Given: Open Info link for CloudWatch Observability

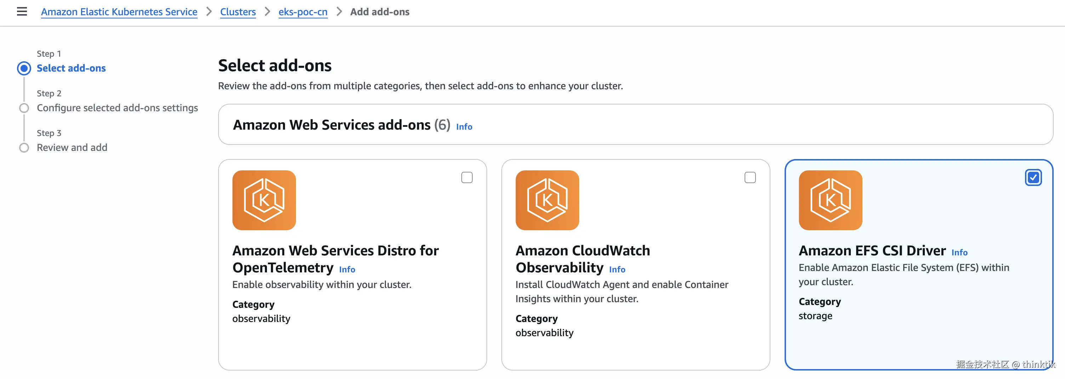Looking at the screenshot, I should 617,269.
